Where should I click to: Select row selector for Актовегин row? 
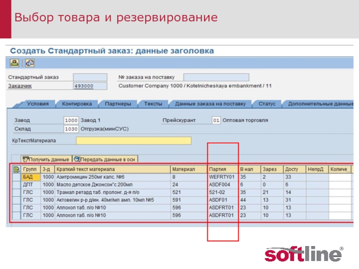point(17,200)
